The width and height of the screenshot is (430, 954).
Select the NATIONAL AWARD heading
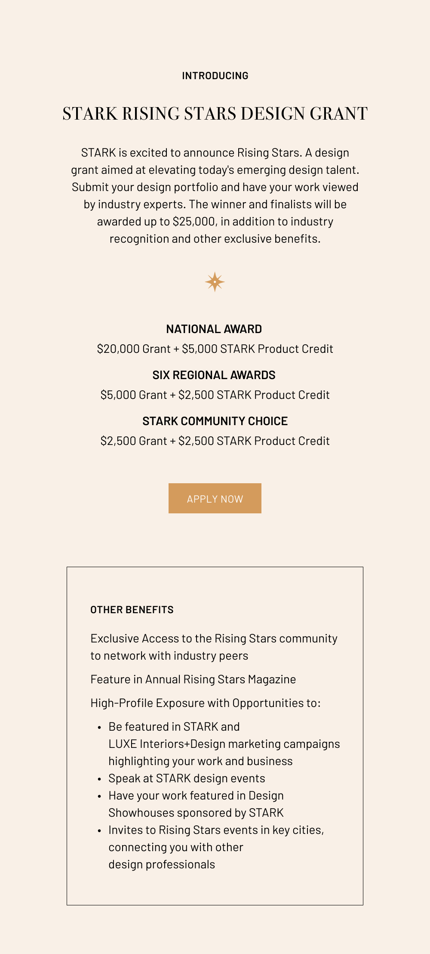click(x=215, y=329)
